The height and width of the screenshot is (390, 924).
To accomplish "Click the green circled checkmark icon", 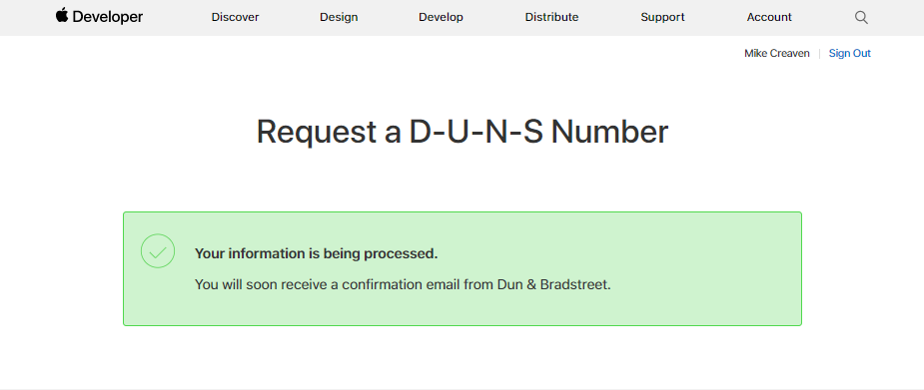I will tap(158, 251).
